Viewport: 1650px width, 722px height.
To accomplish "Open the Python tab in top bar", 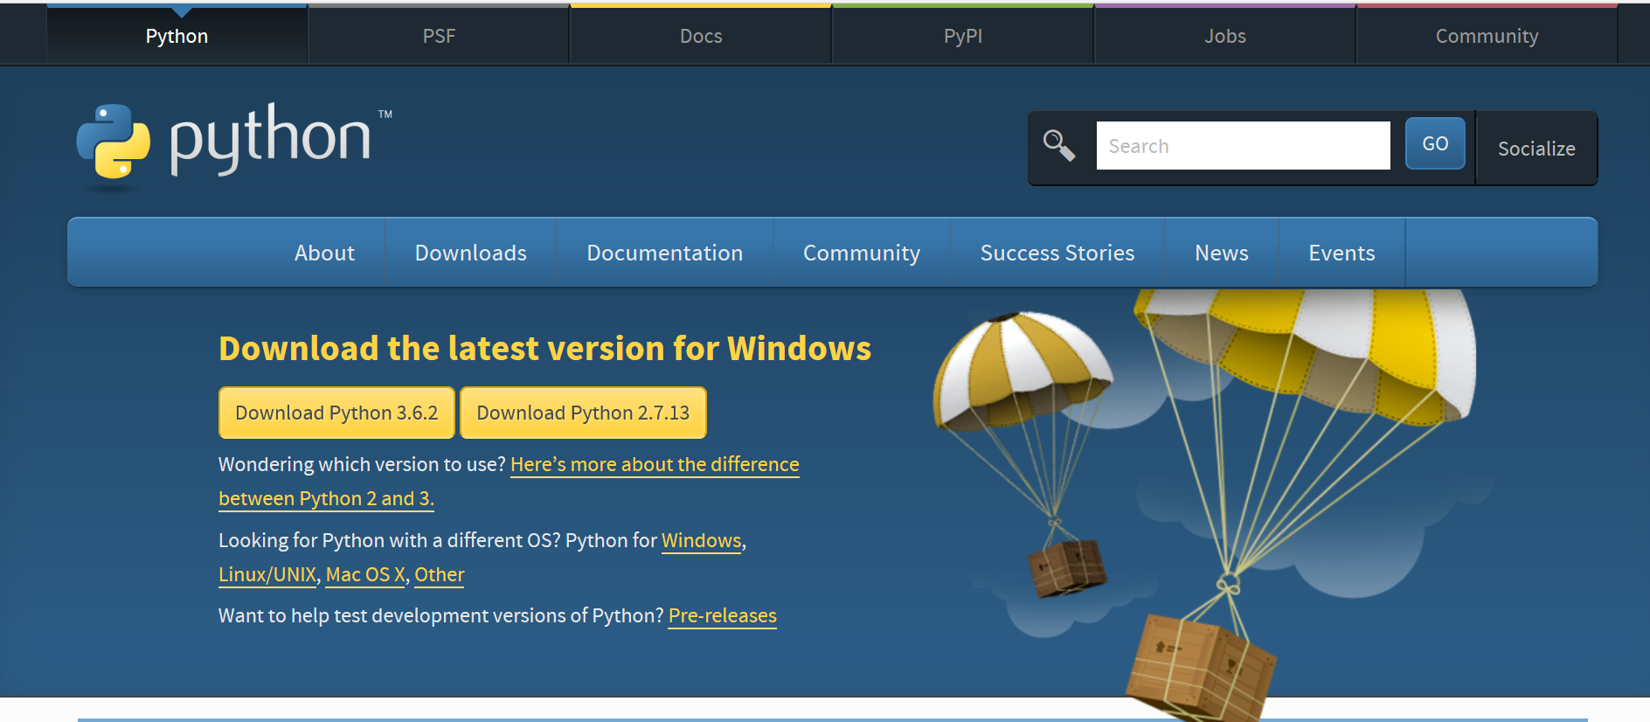I will [177, 36].
